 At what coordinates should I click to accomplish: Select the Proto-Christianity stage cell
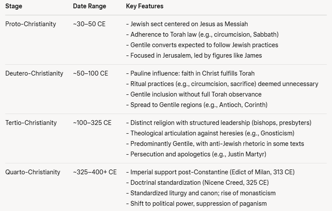coord(31,24)
